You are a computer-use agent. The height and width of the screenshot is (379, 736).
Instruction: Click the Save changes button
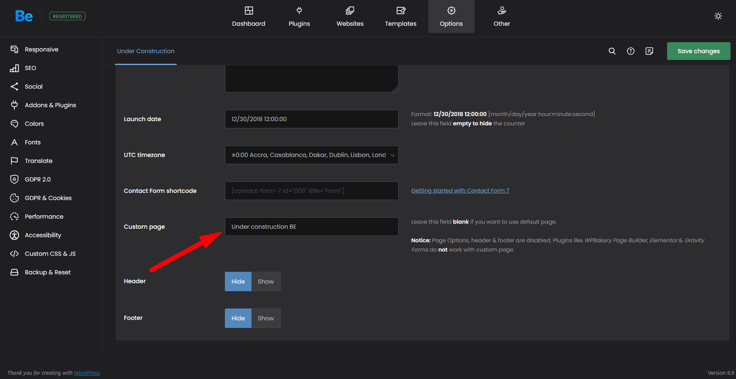click(698, 51)
